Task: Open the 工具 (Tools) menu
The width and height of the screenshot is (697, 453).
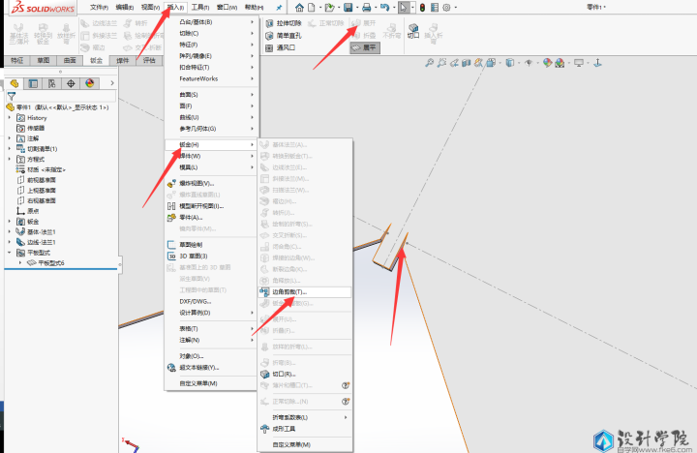Action: click(199, 7)
